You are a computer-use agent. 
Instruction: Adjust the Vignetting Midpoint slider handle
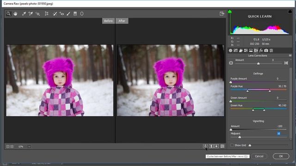[x=240, y=137]
